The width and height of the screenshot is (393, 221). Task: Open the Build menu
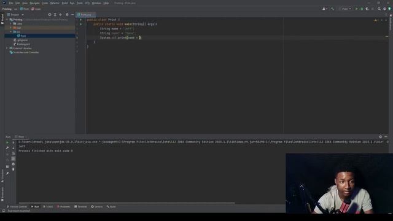[64, 3]
